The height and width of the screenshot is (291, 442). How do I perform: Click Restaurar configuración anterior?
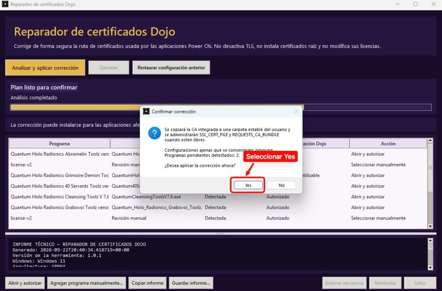[x=171, y=68]
